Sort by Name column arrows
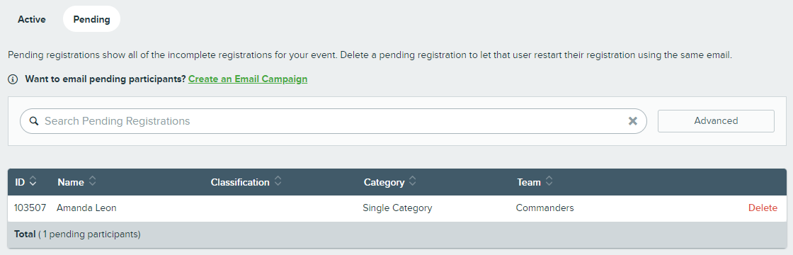Image resolution: width=793 pixels, height=255 pixels. pyautogui.click(x=93, y=181)
